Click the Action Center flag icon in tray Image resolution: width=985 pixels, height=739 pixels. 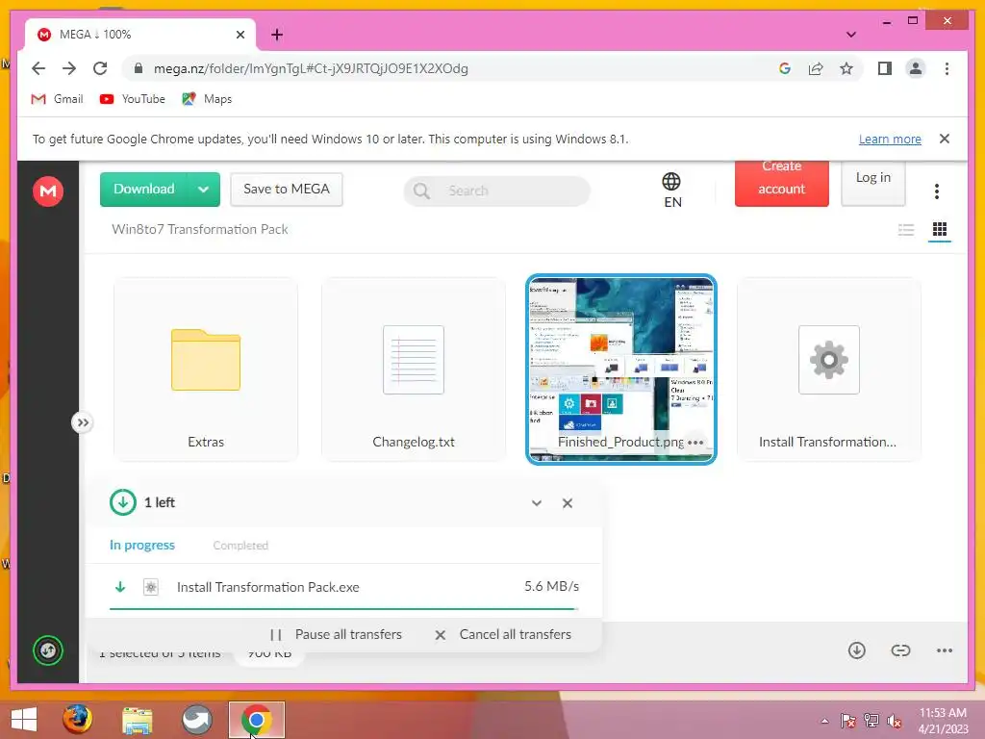848,722
